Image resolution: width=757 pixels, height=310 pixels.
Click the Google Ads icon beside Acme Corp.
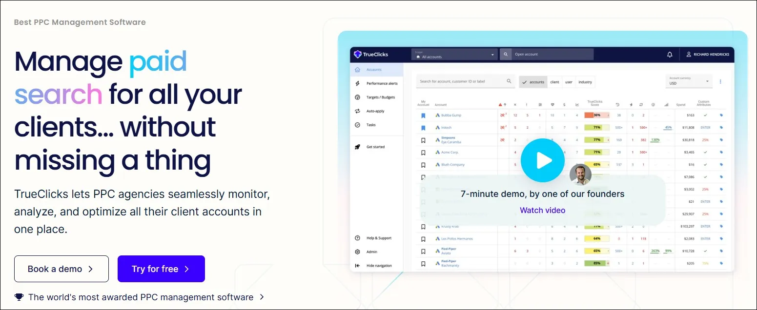pos(437,153)
